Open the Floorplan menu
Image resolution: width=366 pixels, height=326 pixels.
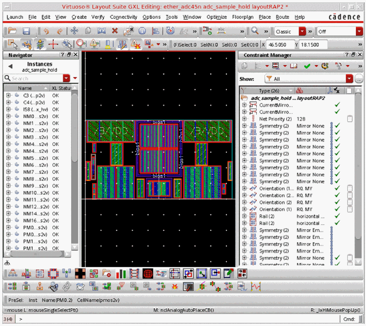[x=242, y=17]
